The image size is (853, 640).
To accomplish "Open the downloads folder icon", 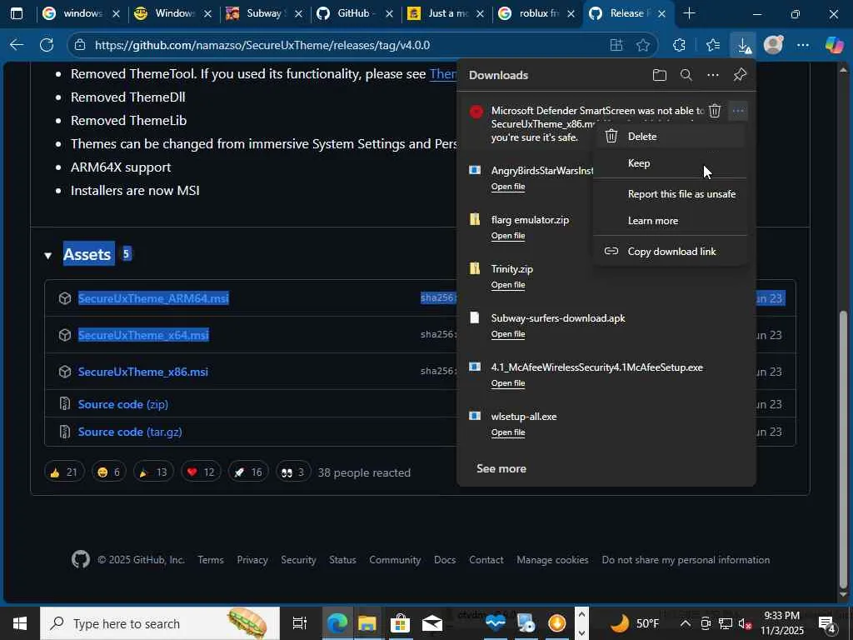I will tap(660, 75).
